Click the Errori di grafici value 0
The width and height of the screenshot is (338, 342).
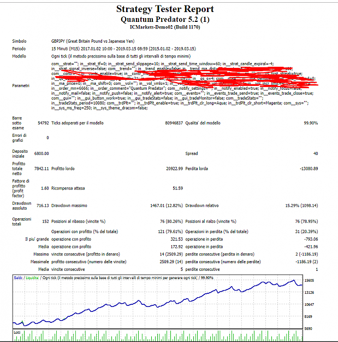tap(48, 138)
